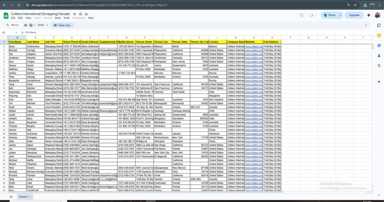Open the all sheets list icon
The image size is (384, 202).
11,197
